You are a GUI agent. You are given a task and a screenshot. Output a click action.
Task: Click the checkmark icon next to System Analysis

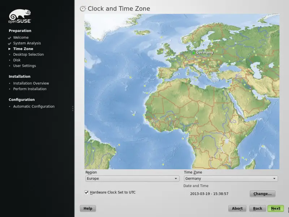[x=9, y=43]
